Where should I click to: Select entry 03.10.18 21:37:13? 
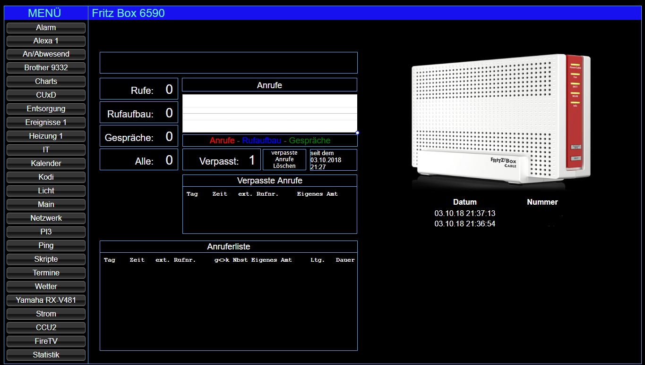tap(465, 214)
